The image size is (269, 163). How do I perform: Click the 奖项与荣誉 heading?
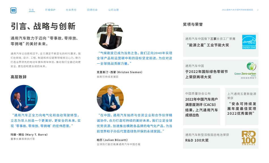coord(193,24)
